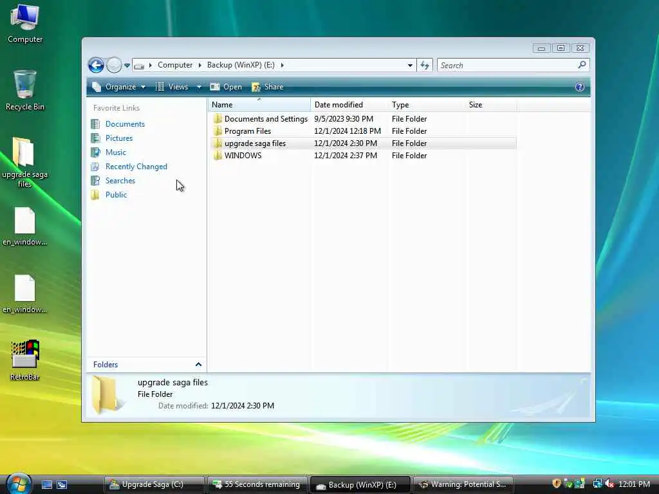Open Pictures favorite link
The image size is (659, 494).
[x=119, y=138]
